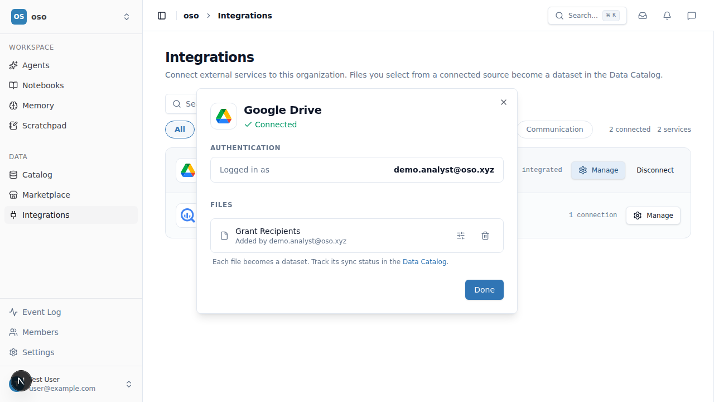Click the '2 connected' count
The width and height of the screenshot is (714, 402).
click(630, 130)
